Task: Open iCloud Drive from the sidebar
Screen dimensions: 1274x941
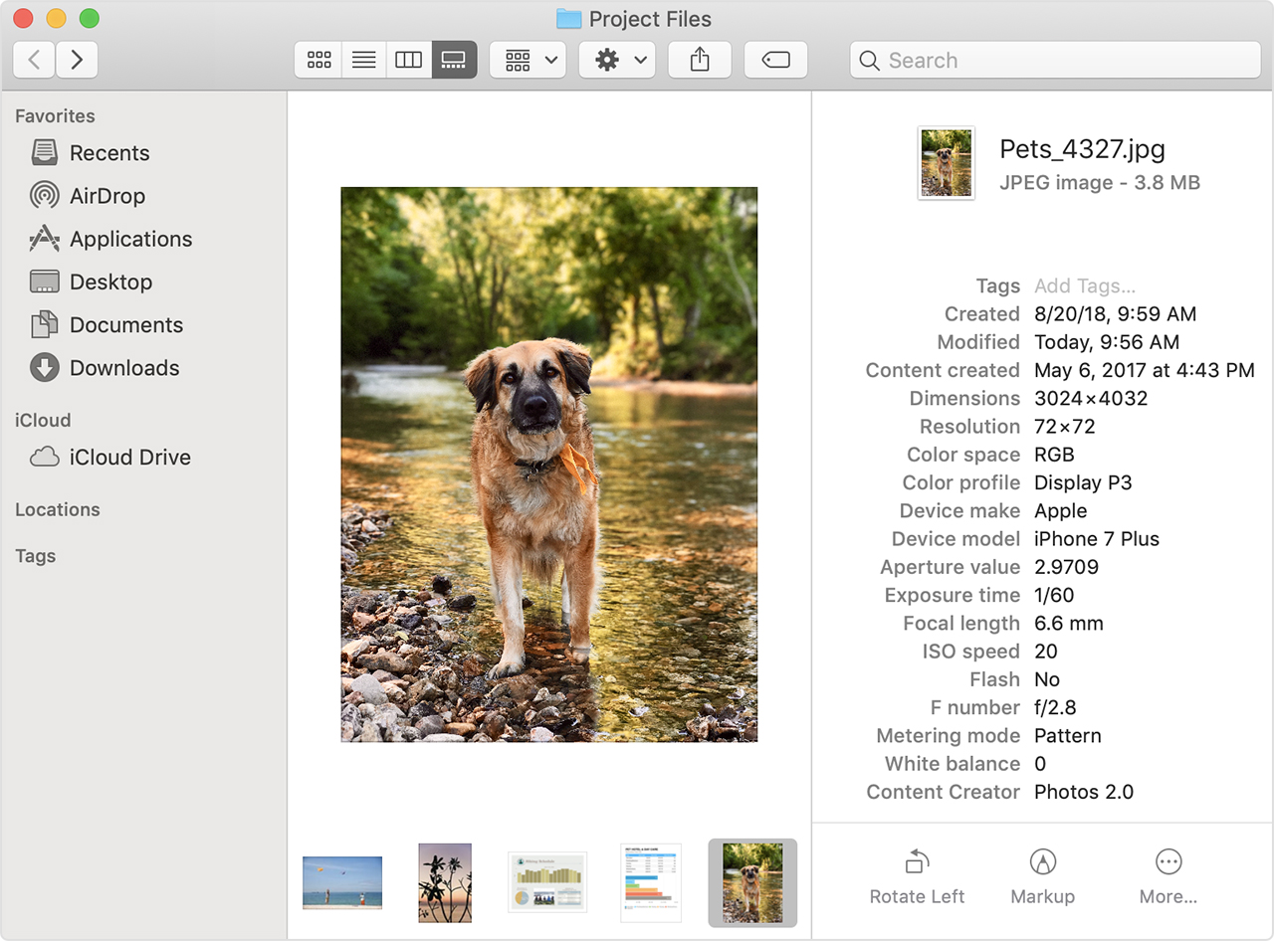Action: click(x=129, y=458)
